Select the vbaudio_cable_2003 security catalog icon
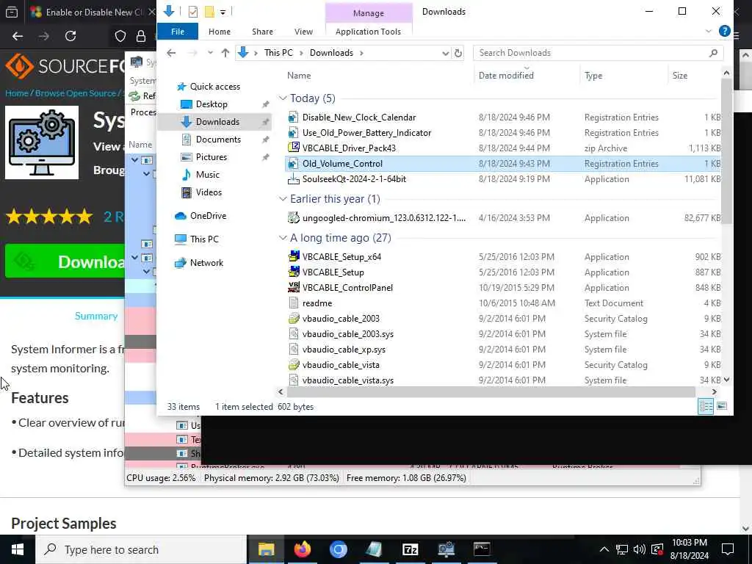The image size is (752, 564). (293, 319)
